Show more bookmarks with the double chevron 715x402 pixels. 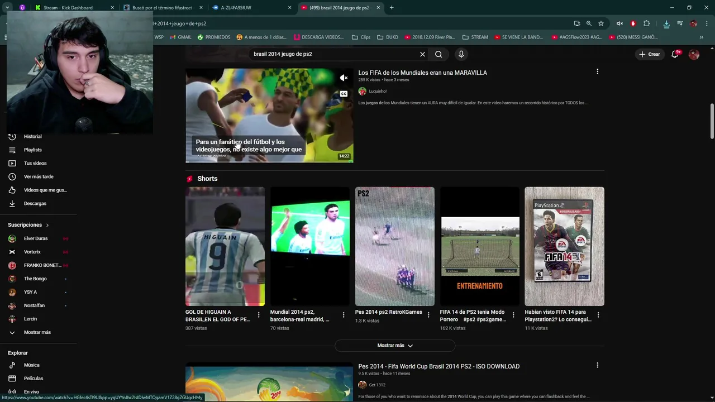tap(701, 37)
